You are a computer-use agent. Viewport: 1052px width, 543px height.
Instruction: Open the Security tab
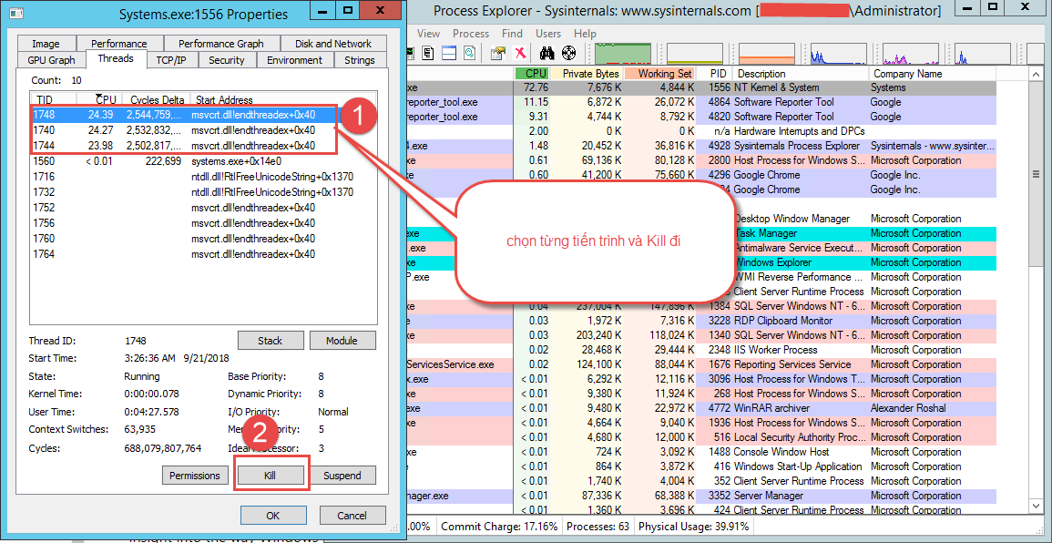click(x=226, y=60)
